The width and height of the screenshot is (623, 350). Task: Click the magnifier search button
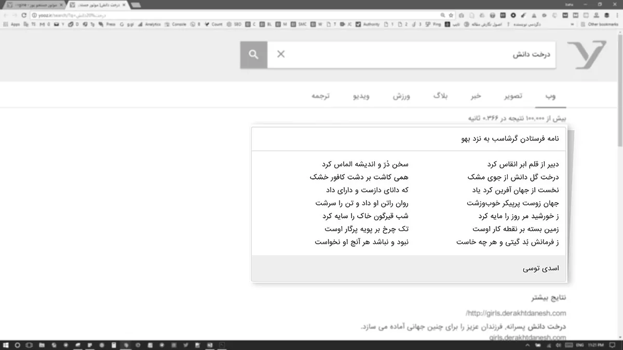pos(253,55)
